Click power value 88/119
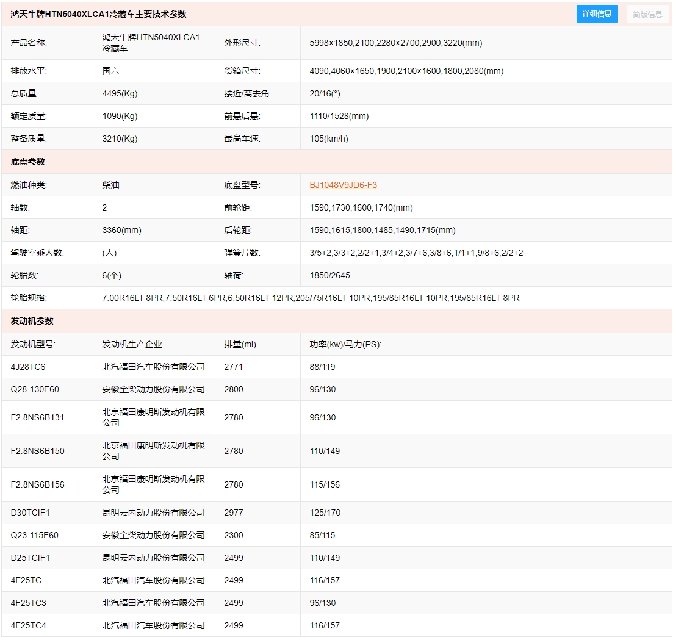The height and width of the screenshot is (637, 673). click(322, 367)
